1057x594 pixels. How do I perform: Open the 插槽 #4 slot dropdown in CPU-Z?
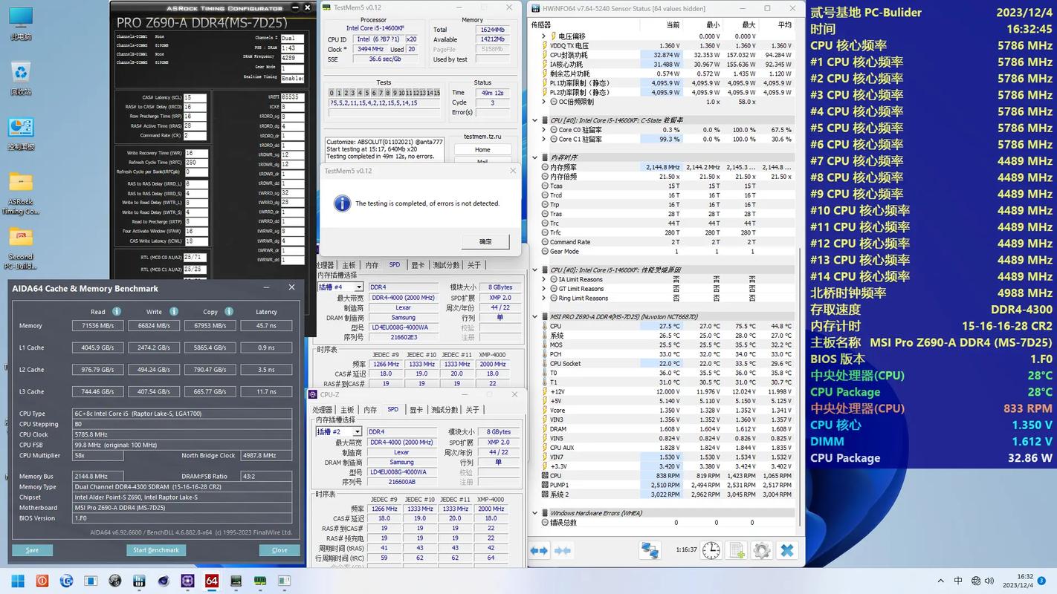[x=340, y=287]
